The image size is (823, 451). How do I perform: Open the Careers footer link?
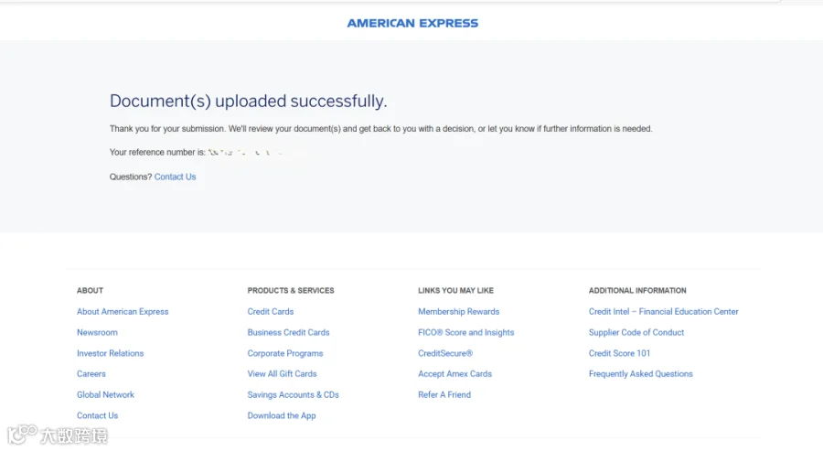(x=91, y=374)
